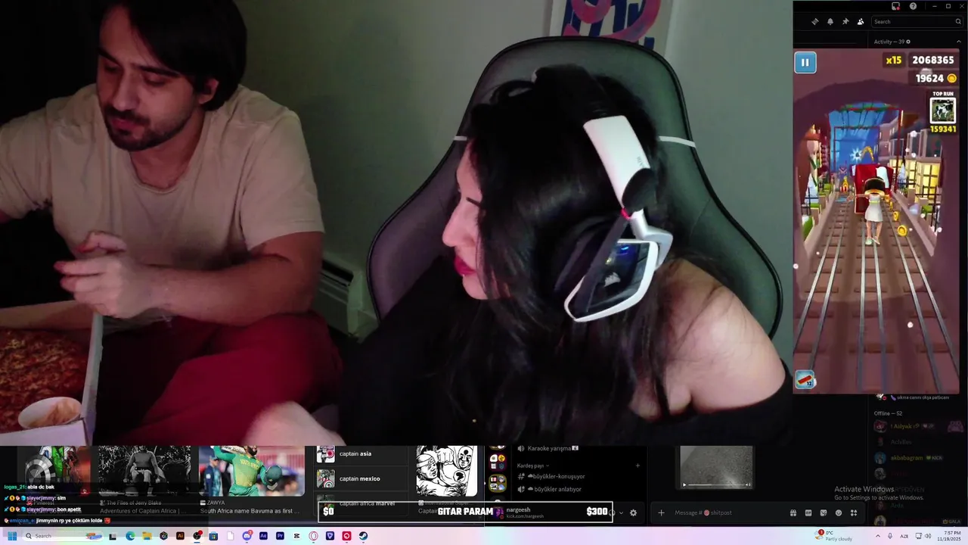The width and height of the screenshot is (968, 545).
Task: Open Discord user settings gear
Action: coord(633,512)
